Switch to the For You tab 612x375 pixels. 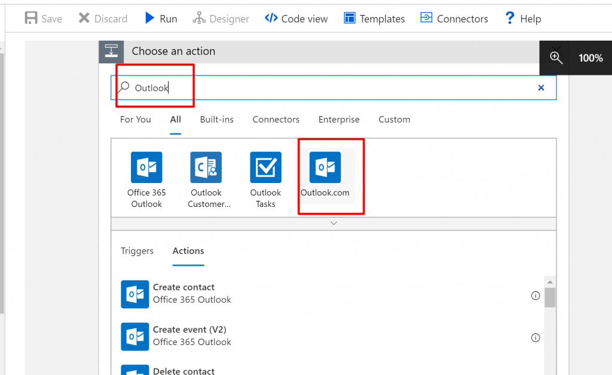136,120
